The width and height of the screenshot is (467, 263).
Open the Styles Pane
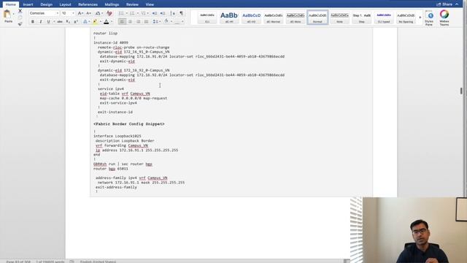[429, 18]
